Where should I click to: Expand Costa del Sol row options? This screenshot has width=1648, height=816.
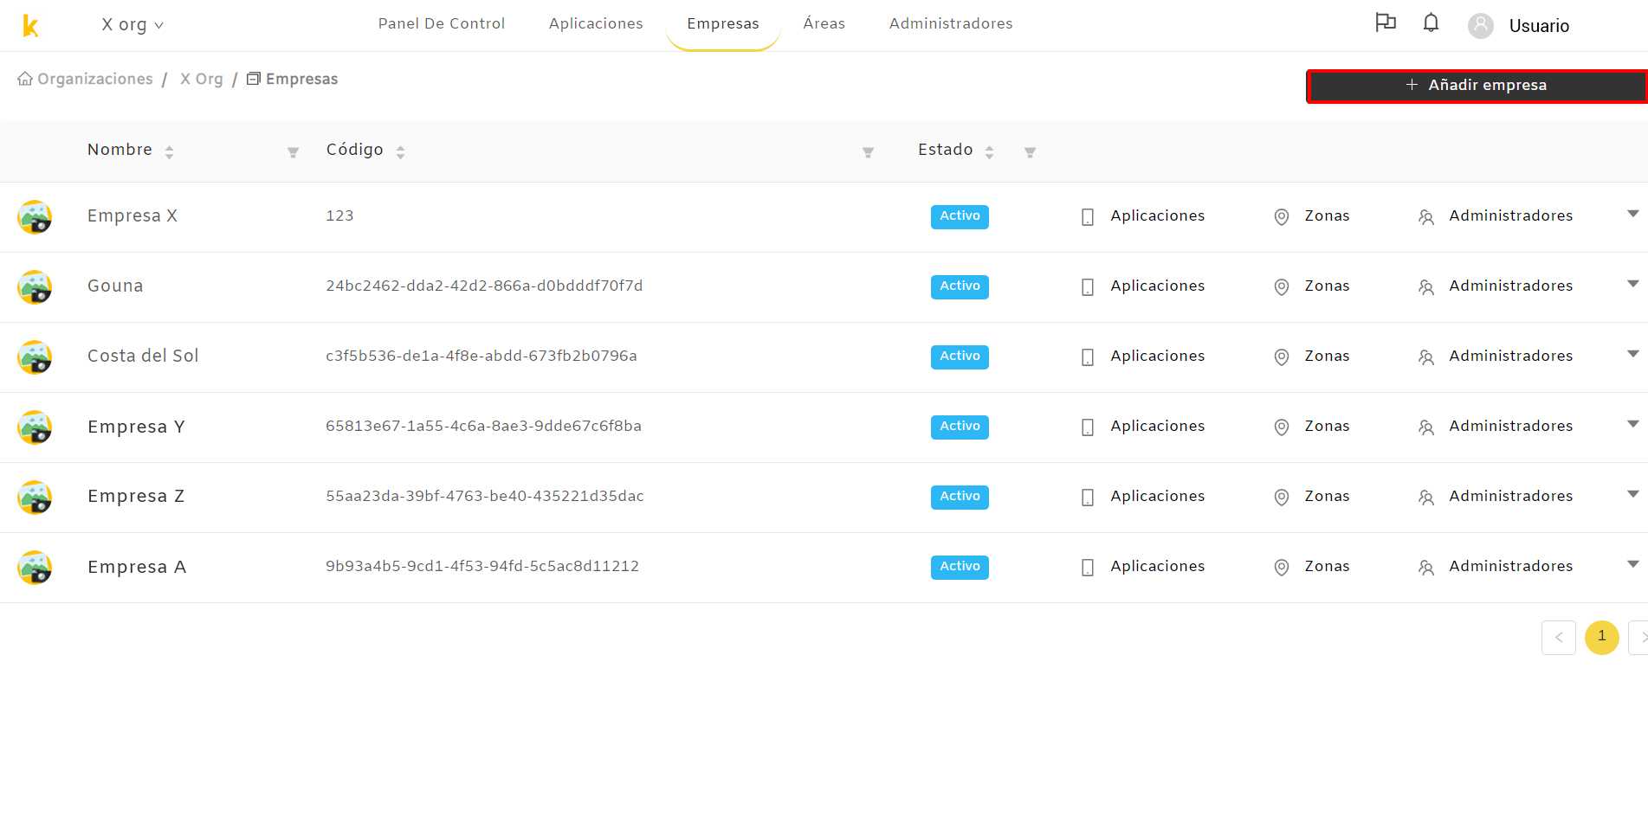pos(1632,354)
